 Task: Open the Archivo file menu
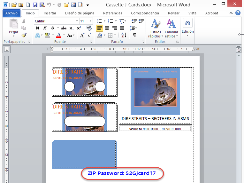[12, 13]
